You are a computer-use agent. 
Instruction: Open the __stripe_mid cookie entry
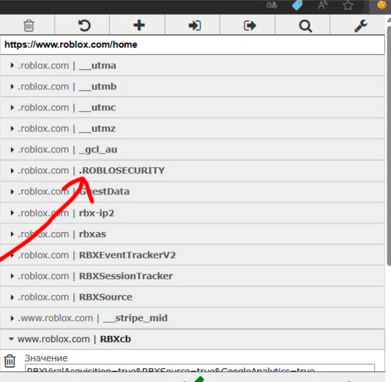[x=192, y=318]
